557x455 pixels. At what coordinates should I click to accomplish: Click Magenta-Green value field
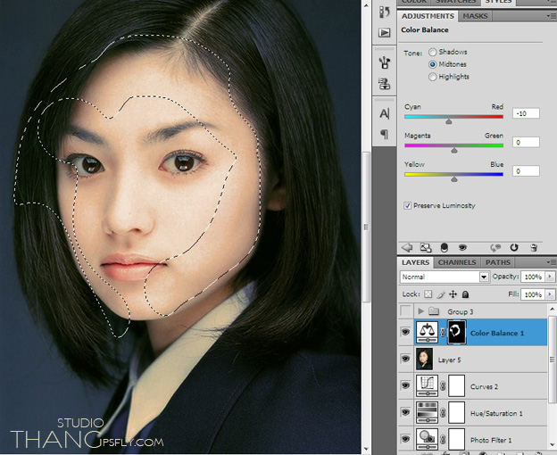click(526, 143)
